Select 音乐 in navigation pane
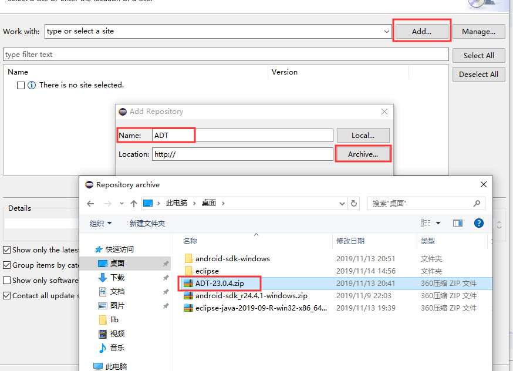This screenshot has width=513, height=371. (117, 348)
